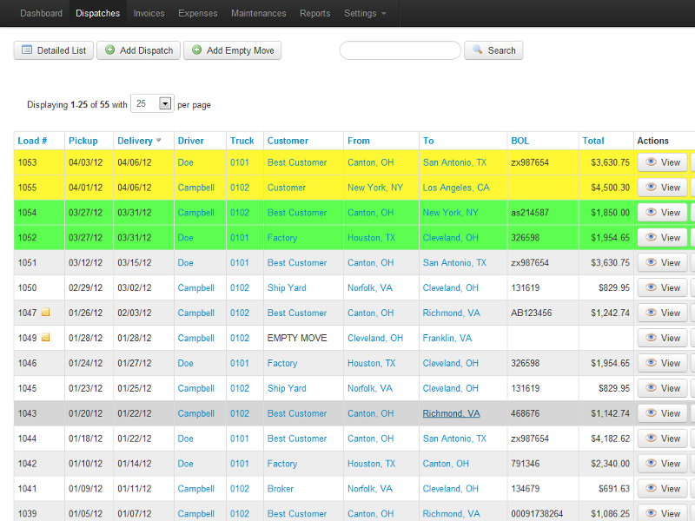Image resolution: width=695 pixels, height=521 pixels.
Task: Click the eye View button for load 1043
Action: click(x=662, y=413)
